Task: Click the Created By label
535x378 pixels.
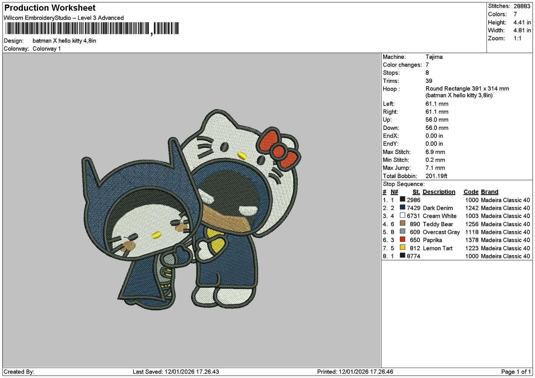Action: click(19, 372)
